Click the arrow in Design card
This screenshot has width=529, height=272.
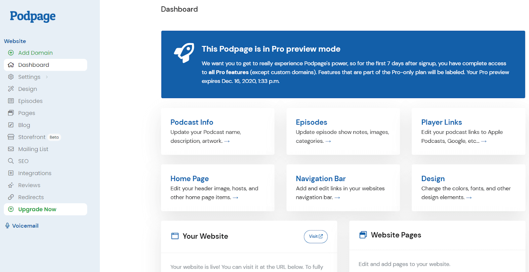469,198
